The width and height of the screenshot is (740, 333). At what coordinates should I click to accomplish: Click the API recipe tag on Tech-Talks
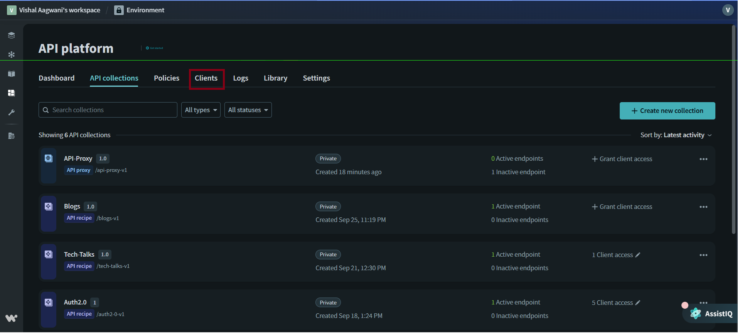click(x=79, y=266)
